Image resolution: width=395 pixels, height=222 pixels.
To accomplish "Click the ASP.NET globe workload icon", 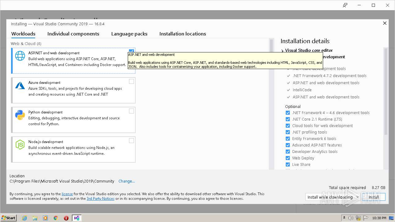I will 20,56.
